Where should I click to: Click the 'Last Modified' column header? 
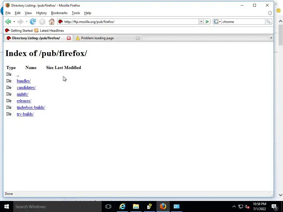pos(68,68)
